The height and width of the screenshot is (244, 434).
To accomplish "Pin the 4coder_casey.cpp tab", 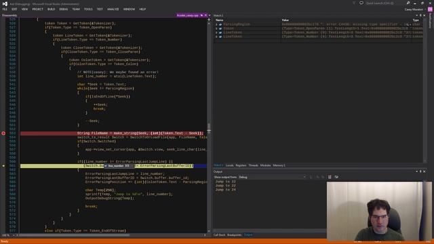I will click(201, 15).
